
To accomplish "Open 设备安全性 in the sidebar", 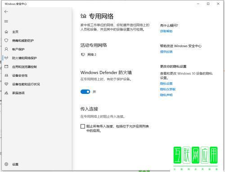I will (20, 75).
